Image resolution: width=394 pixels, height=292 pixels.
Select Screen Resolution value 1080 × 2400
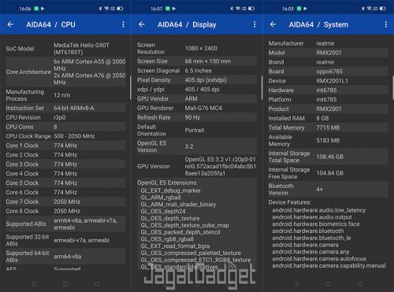coord(201,48)
